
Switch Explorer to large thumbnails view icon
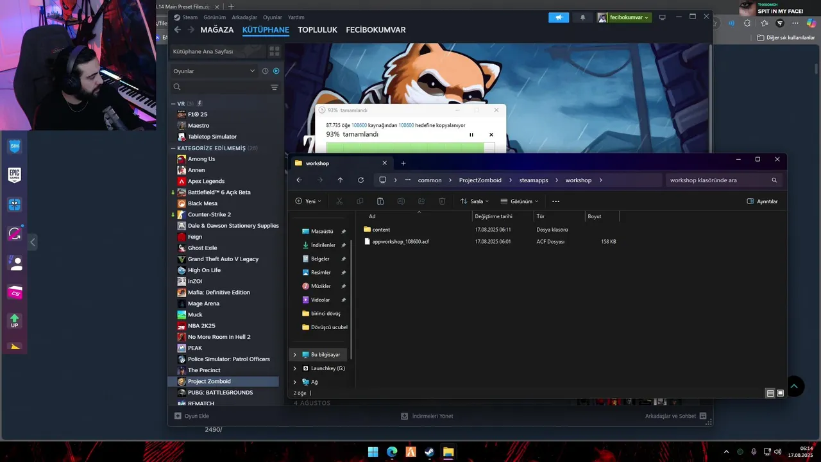click(781, 393)
